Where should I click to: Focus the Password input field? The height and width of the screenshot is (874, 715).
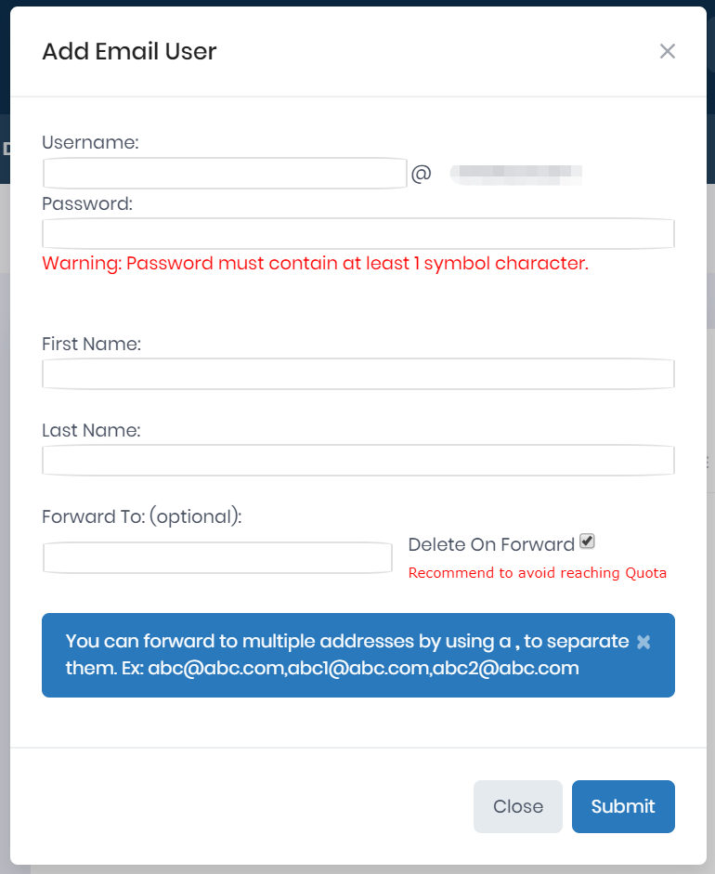(x=357, y=234)
